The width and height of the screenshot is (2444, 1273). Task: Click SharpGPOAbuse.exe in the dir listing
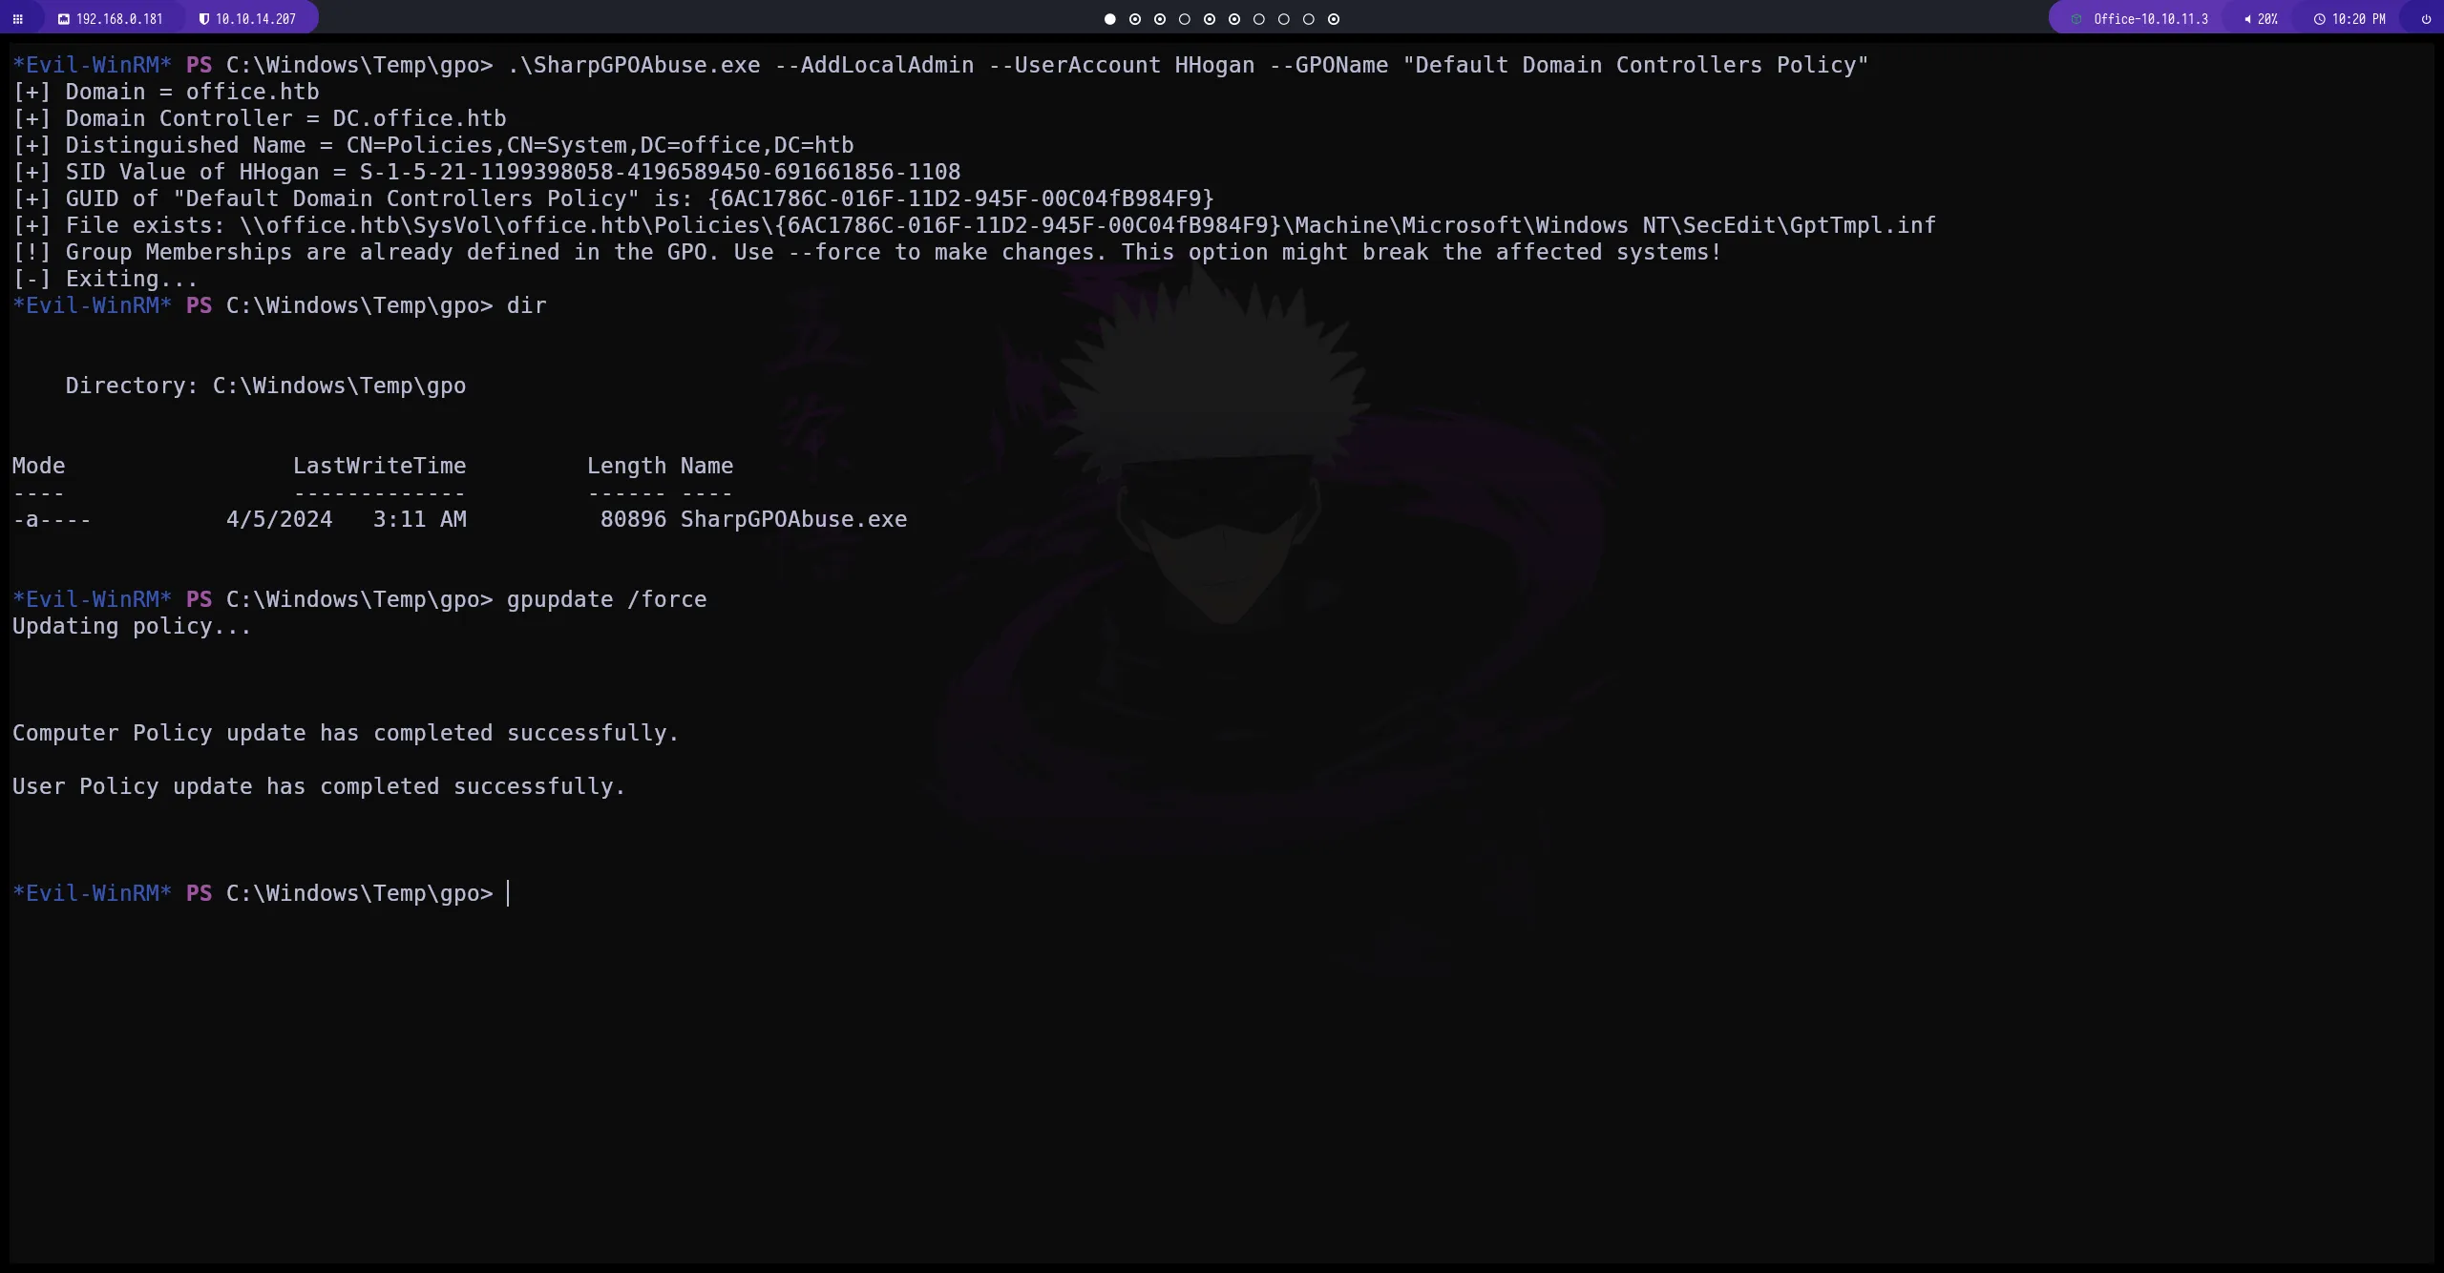[793, 520]
